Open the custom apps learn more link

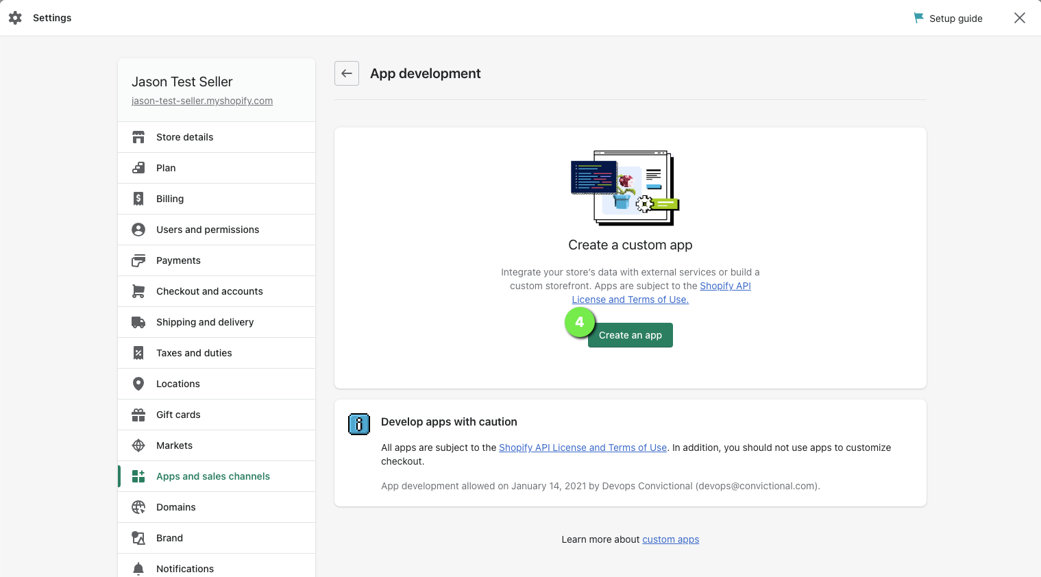pos(670,539)
